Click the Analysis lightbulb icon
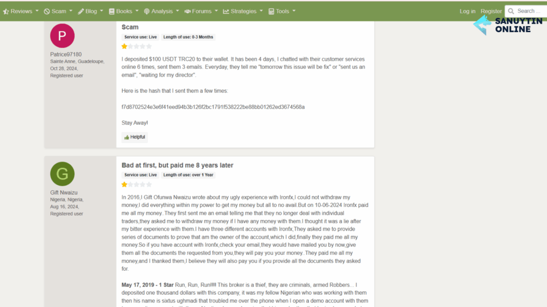547x307 pixels. (147, 12)
